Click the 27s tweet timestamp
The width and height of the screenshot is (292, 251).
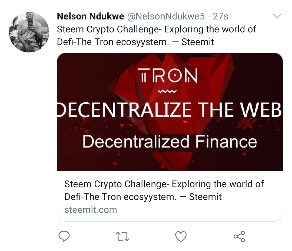tap(221, 17)
